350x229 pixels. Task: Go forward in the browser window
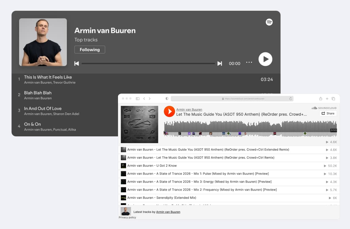pyautogui.click(x=149, y=98)
